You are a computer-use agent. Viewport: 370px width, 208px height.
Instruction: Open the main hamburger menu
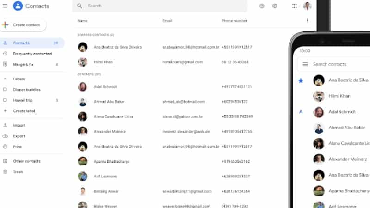pos(5,6)
